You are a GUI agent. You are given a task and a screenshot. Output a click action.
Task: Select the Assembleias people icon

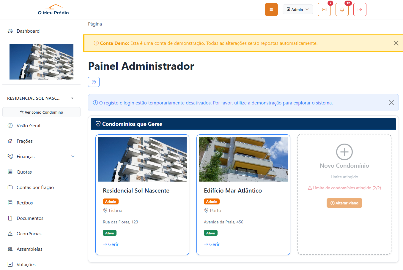pos(10,249)
